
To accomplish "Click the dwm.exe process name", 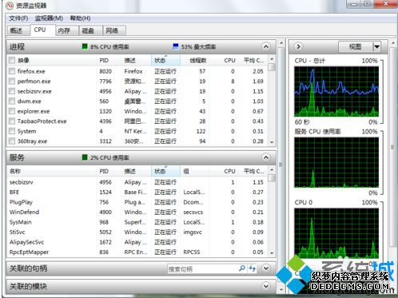I will [30, 101].
